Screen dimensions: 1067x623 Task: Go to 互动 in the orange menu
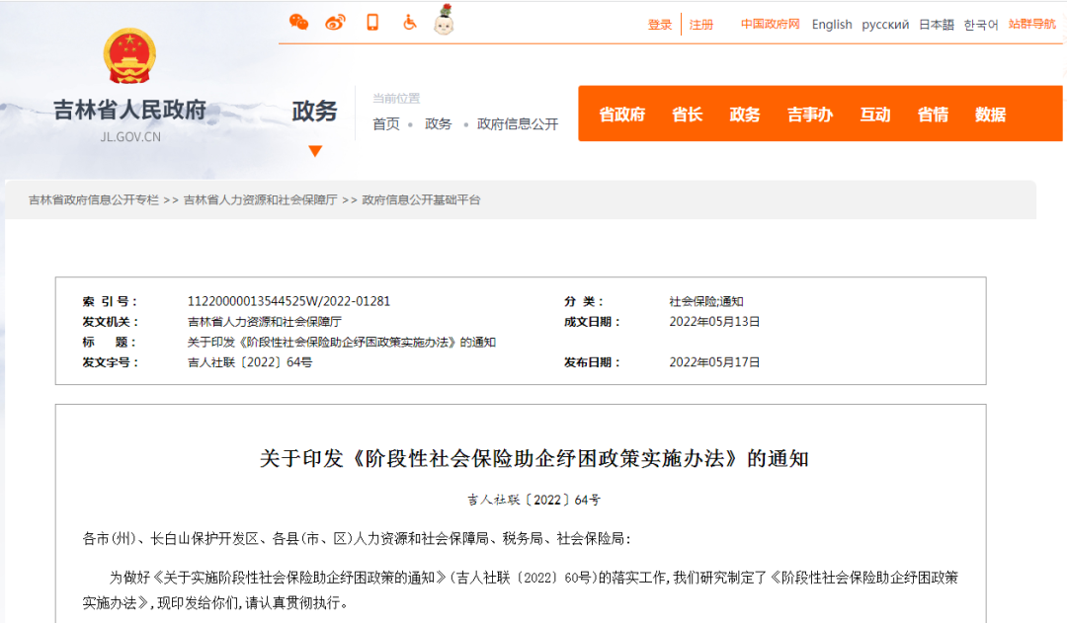(874, 115)
